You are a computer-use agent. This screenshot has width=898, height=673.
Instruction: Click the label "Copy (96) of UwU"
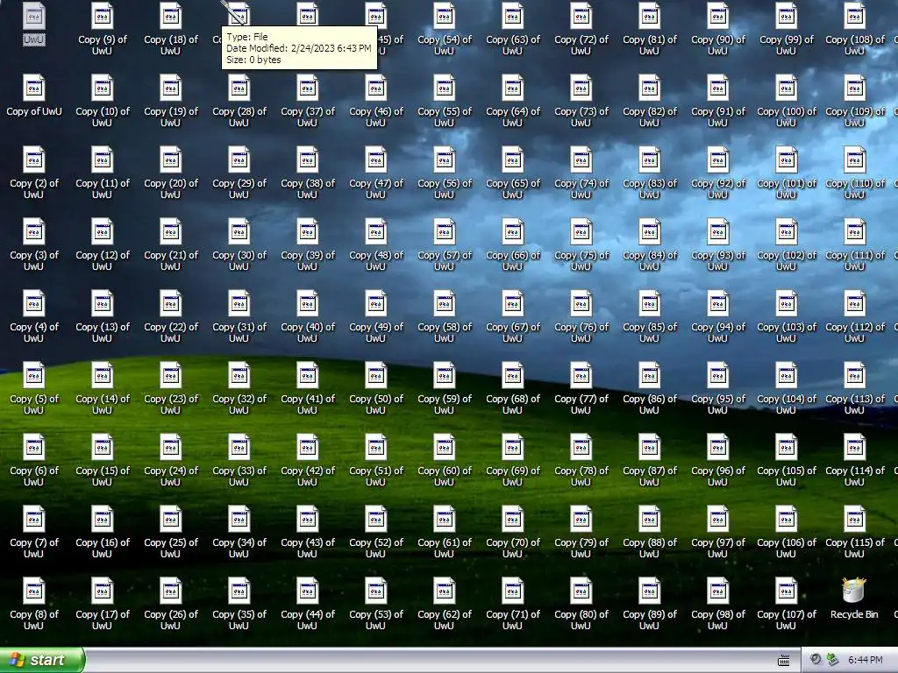(x=717, y=476)
